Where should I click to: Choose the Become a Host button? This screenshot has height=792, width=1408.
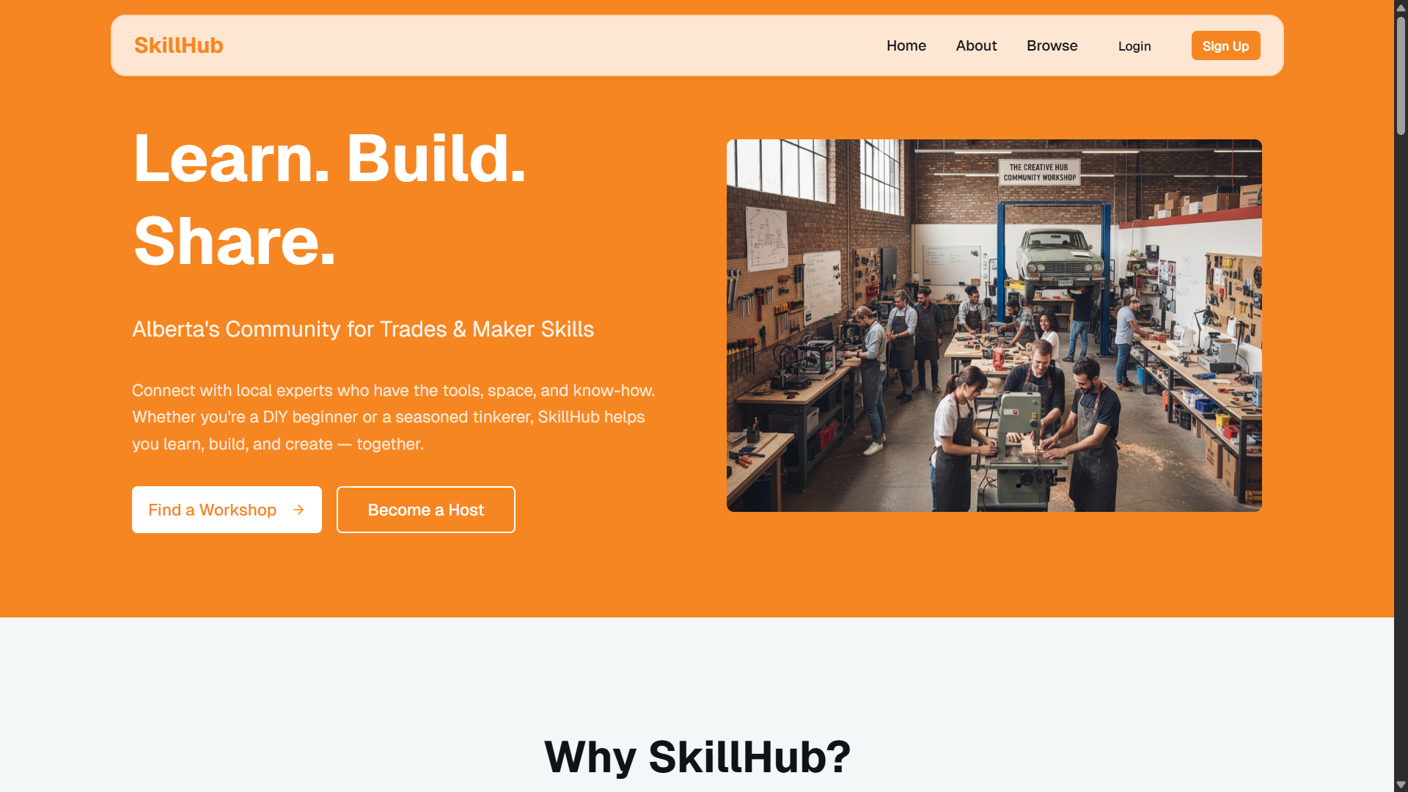(425, 510)
